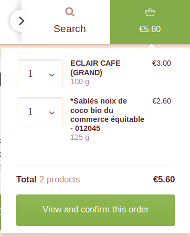190x236 pixels.
Task: Select the €5.60 cart tab
Action: (x=150, y=22)
